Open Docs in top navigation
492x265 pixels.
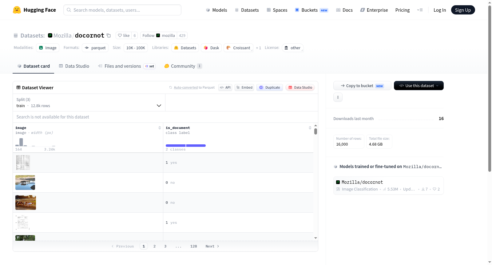point(344,10)
